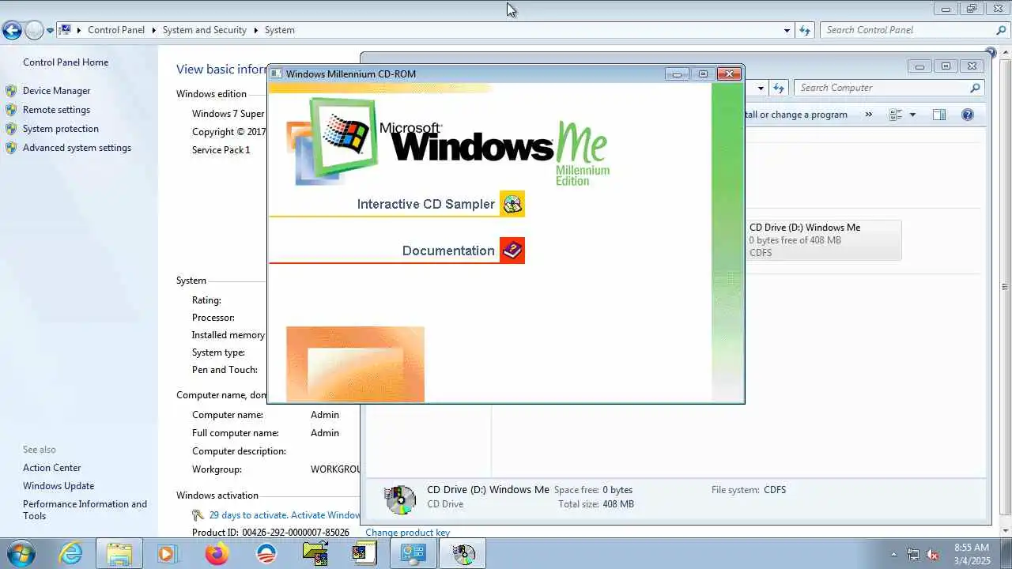This screenshot has height=569, width=1012.
Task: Click Back arrow in System window
Action: pyautogui.click(x=12, y=30)
